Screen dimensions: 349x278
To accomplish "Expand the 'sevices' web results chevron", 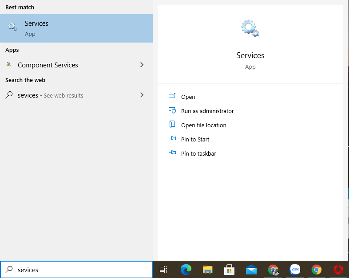I will (x=142, y=95).
